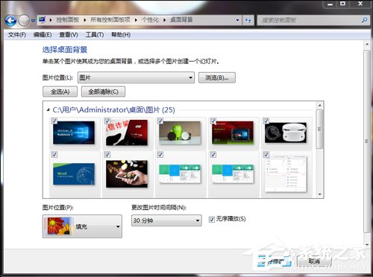Click the wallpaper list scrollbar thumb

click(x=320, y=130)
